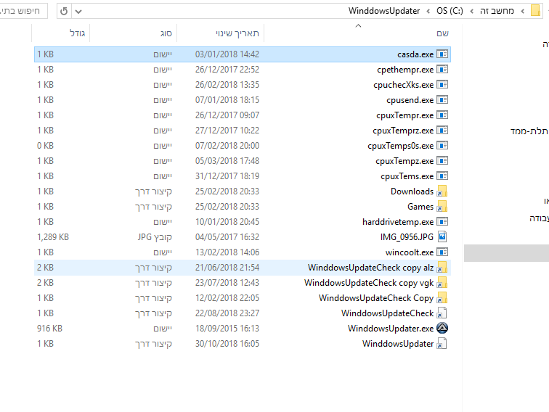Expand the chevron next to the address bar folder icon
549x412 pixels.
[x=522, y=11]
